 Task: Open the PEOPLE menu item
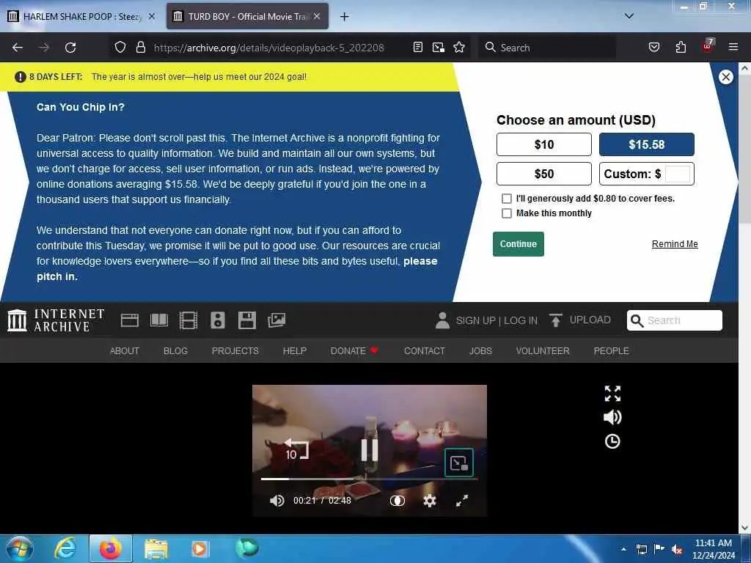tap(611, 351)
